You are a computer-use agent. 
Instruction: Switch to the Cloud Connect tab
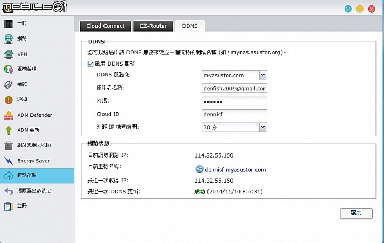(x=105, y=26)
